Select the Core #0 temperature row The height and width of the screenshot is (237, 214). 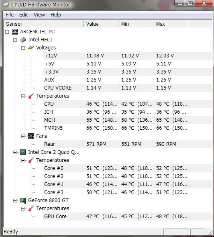(128, 168)
